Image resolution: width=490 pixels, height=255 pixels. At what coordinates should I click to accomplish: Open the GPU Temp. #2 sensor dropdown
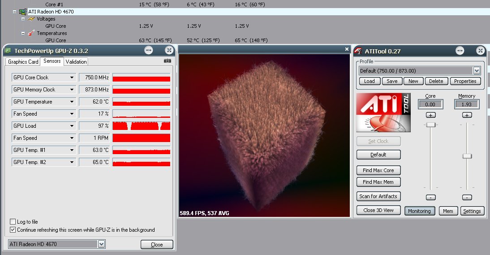tap(72, 162)
